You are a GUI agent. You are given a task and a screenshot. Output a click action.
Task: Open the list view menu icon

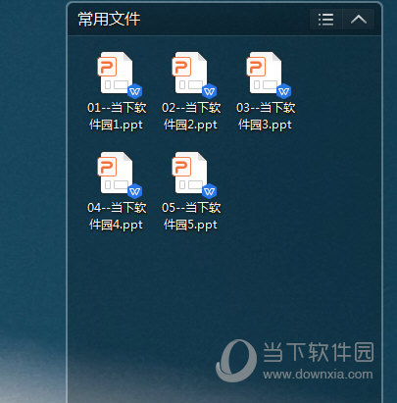pos(325,20)
